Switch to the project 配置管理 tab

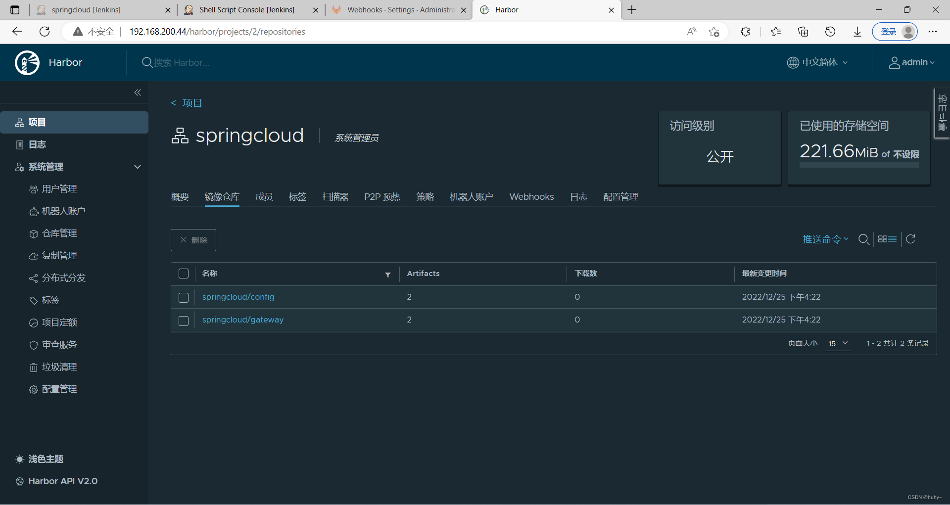(620, 197)
